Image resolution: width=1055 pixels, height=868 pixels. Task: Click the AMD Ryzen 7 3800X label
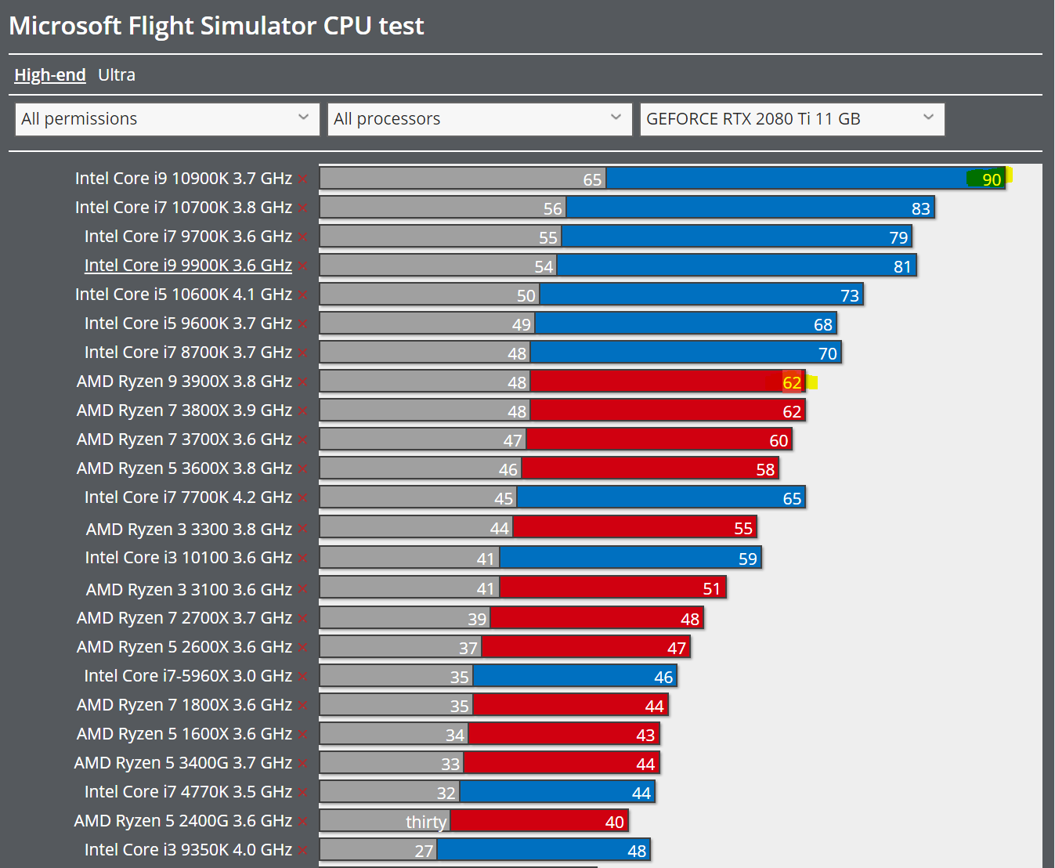184,410
